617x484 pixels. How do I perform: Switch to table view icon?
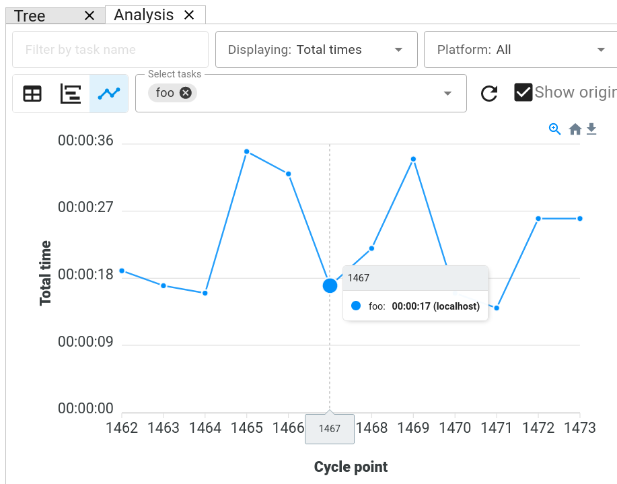tap(32, 94)
